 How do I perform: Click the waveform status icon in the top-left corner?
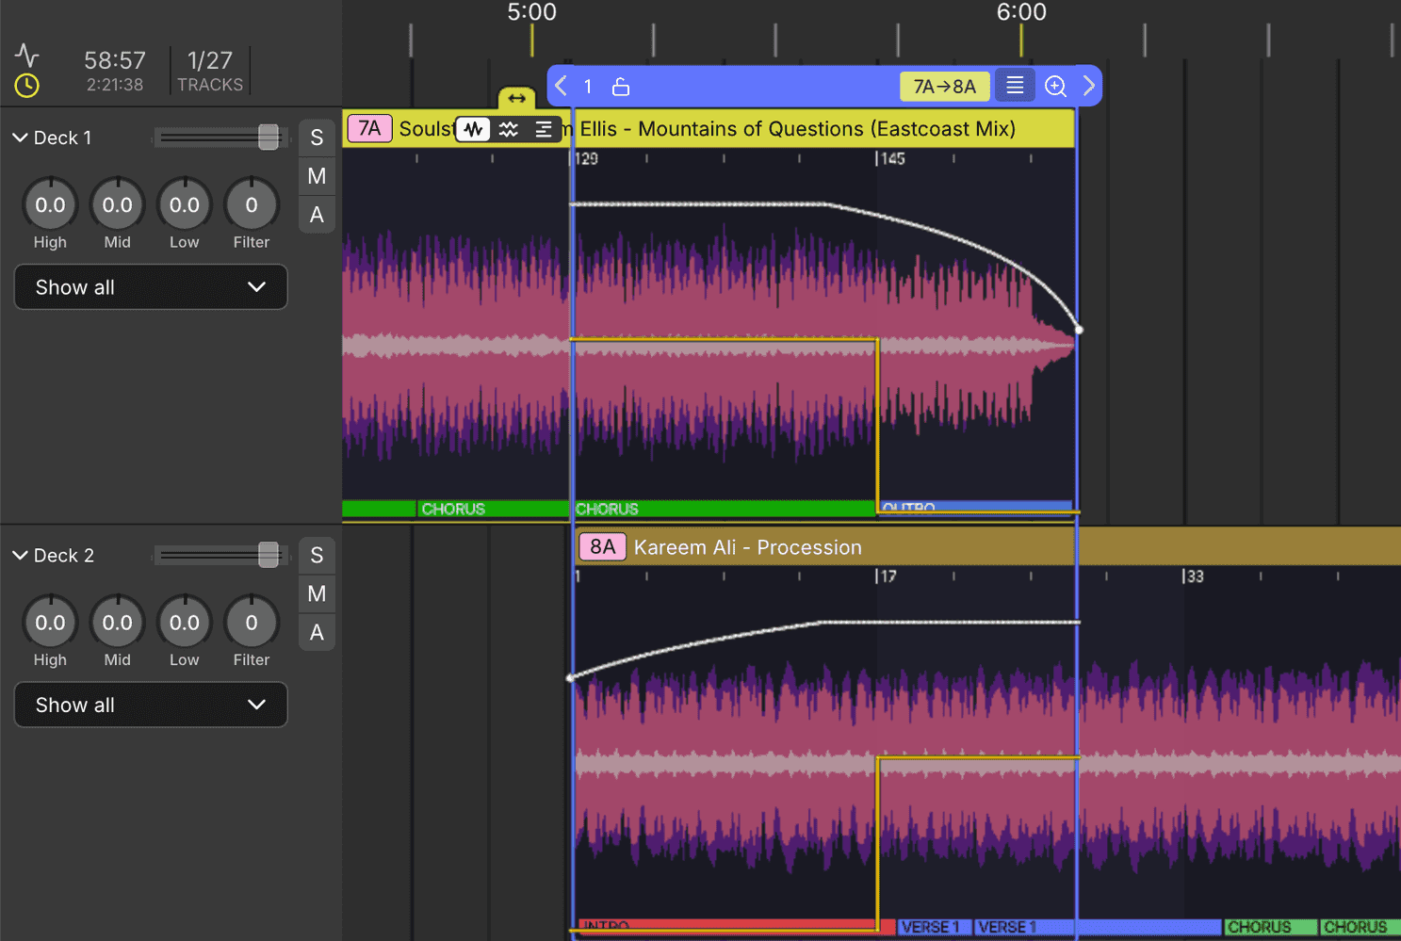pyautogui.click(x=26, y=55)
